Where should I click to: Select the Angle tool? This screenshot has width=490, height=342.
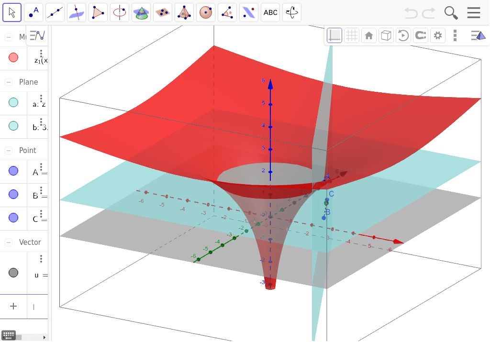[227, 12]
